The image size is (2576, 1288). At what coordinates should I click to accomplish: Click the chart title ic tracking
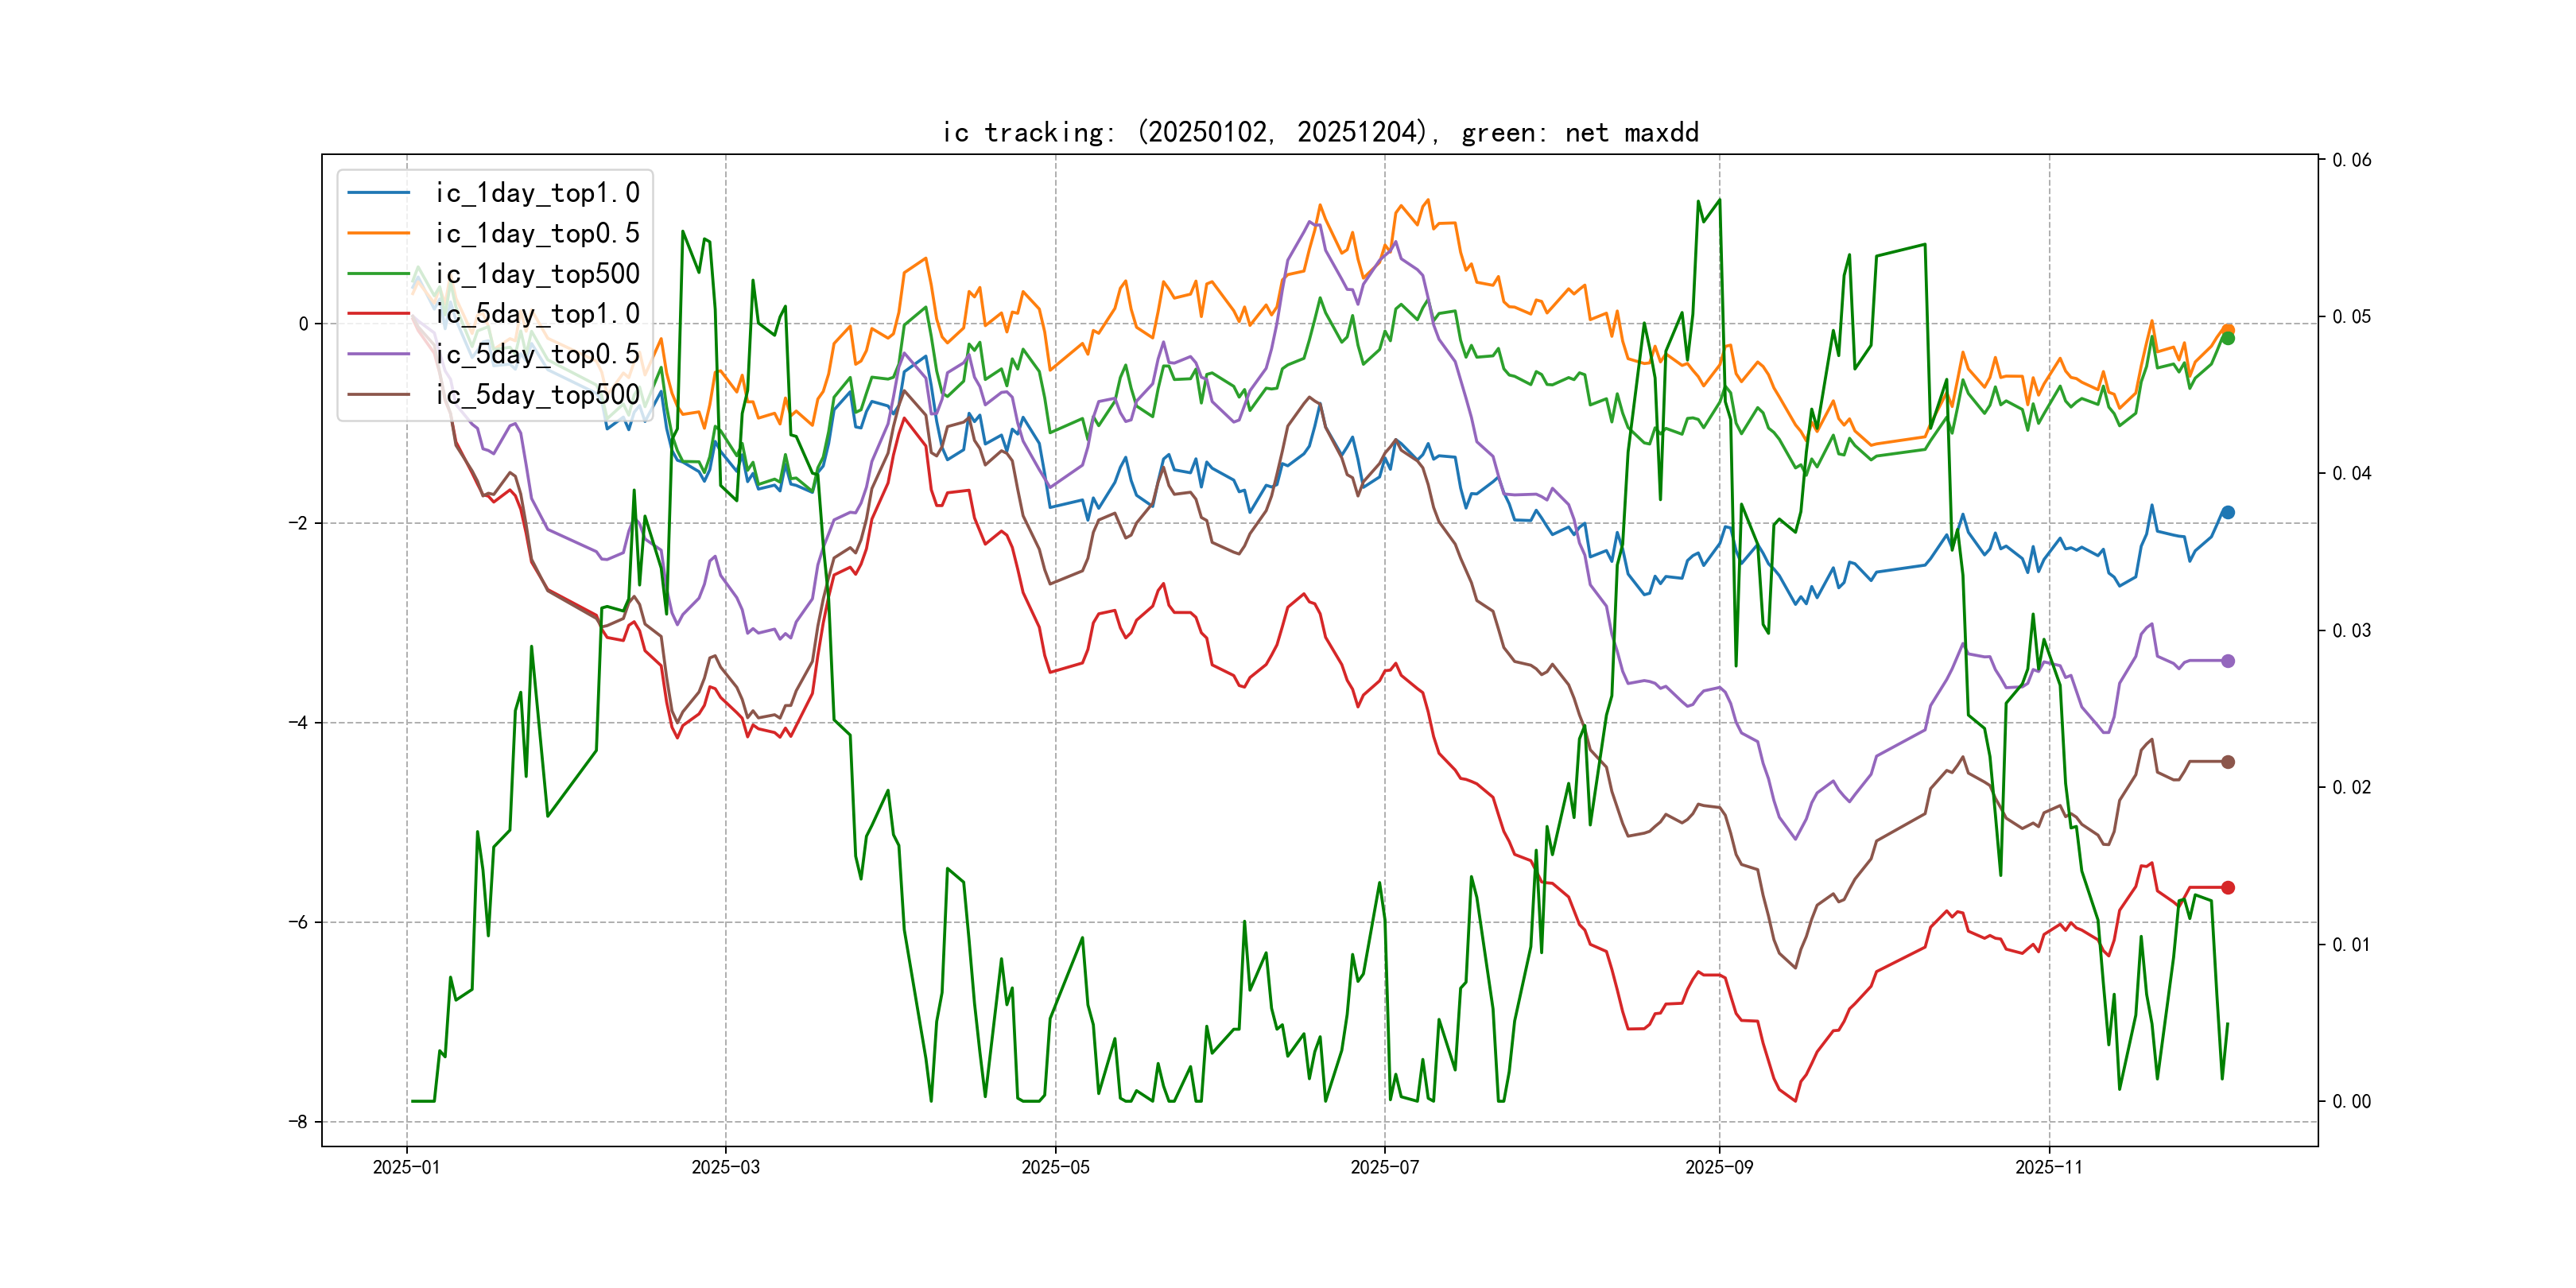click(x=1320, y=132)
